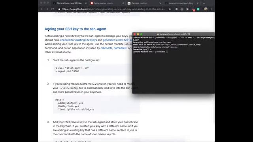
Task: Close the body-parser npm tab
Action: pos(123,3)
